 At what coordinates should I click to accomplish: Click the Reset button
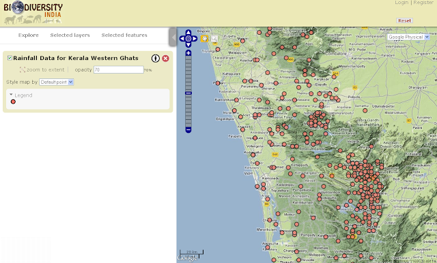point(404,20)
